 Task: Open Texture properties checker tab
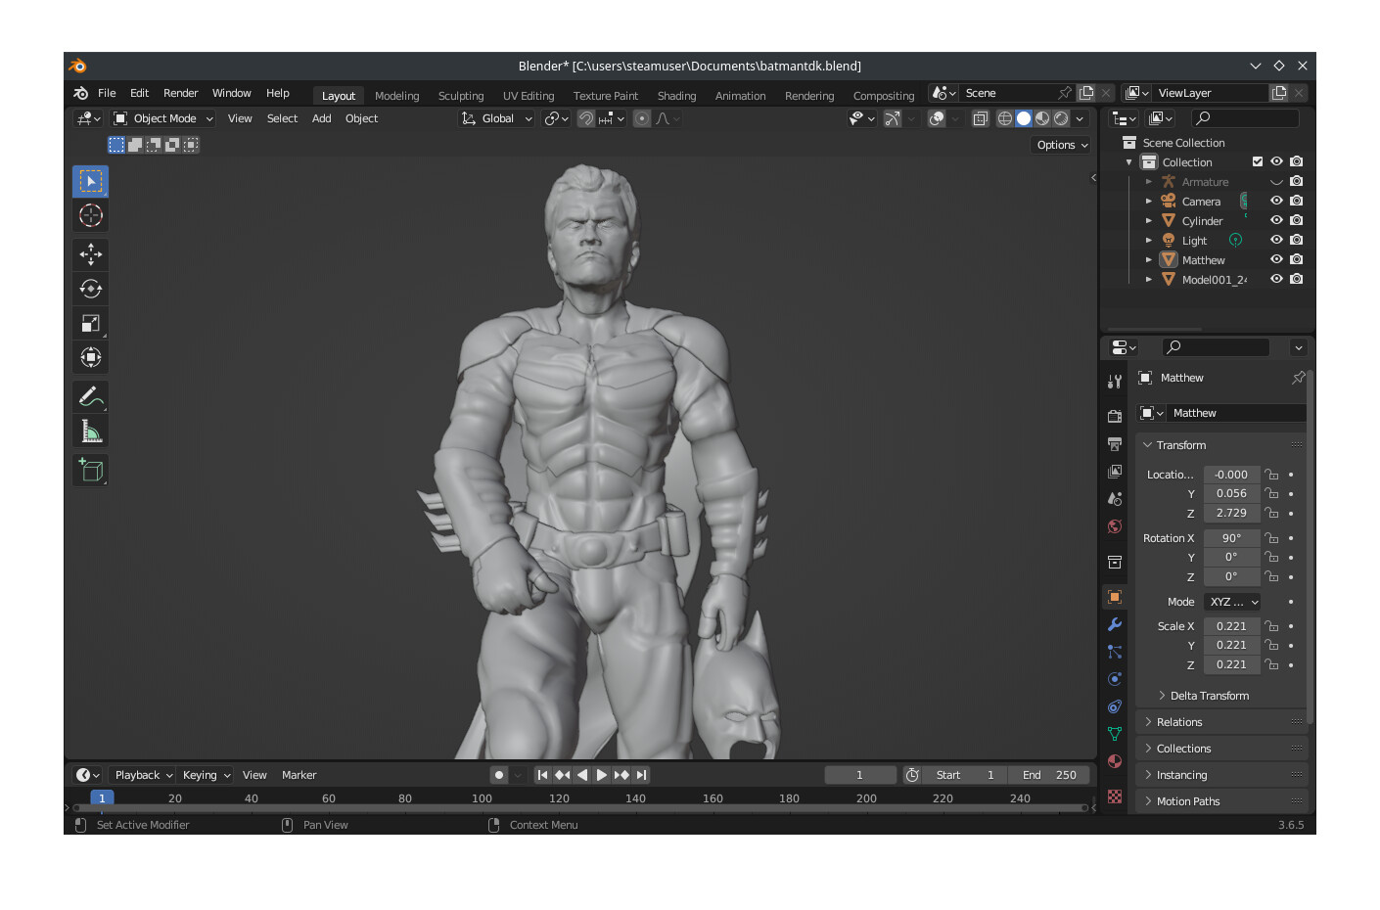click(x=1115, y=796)
